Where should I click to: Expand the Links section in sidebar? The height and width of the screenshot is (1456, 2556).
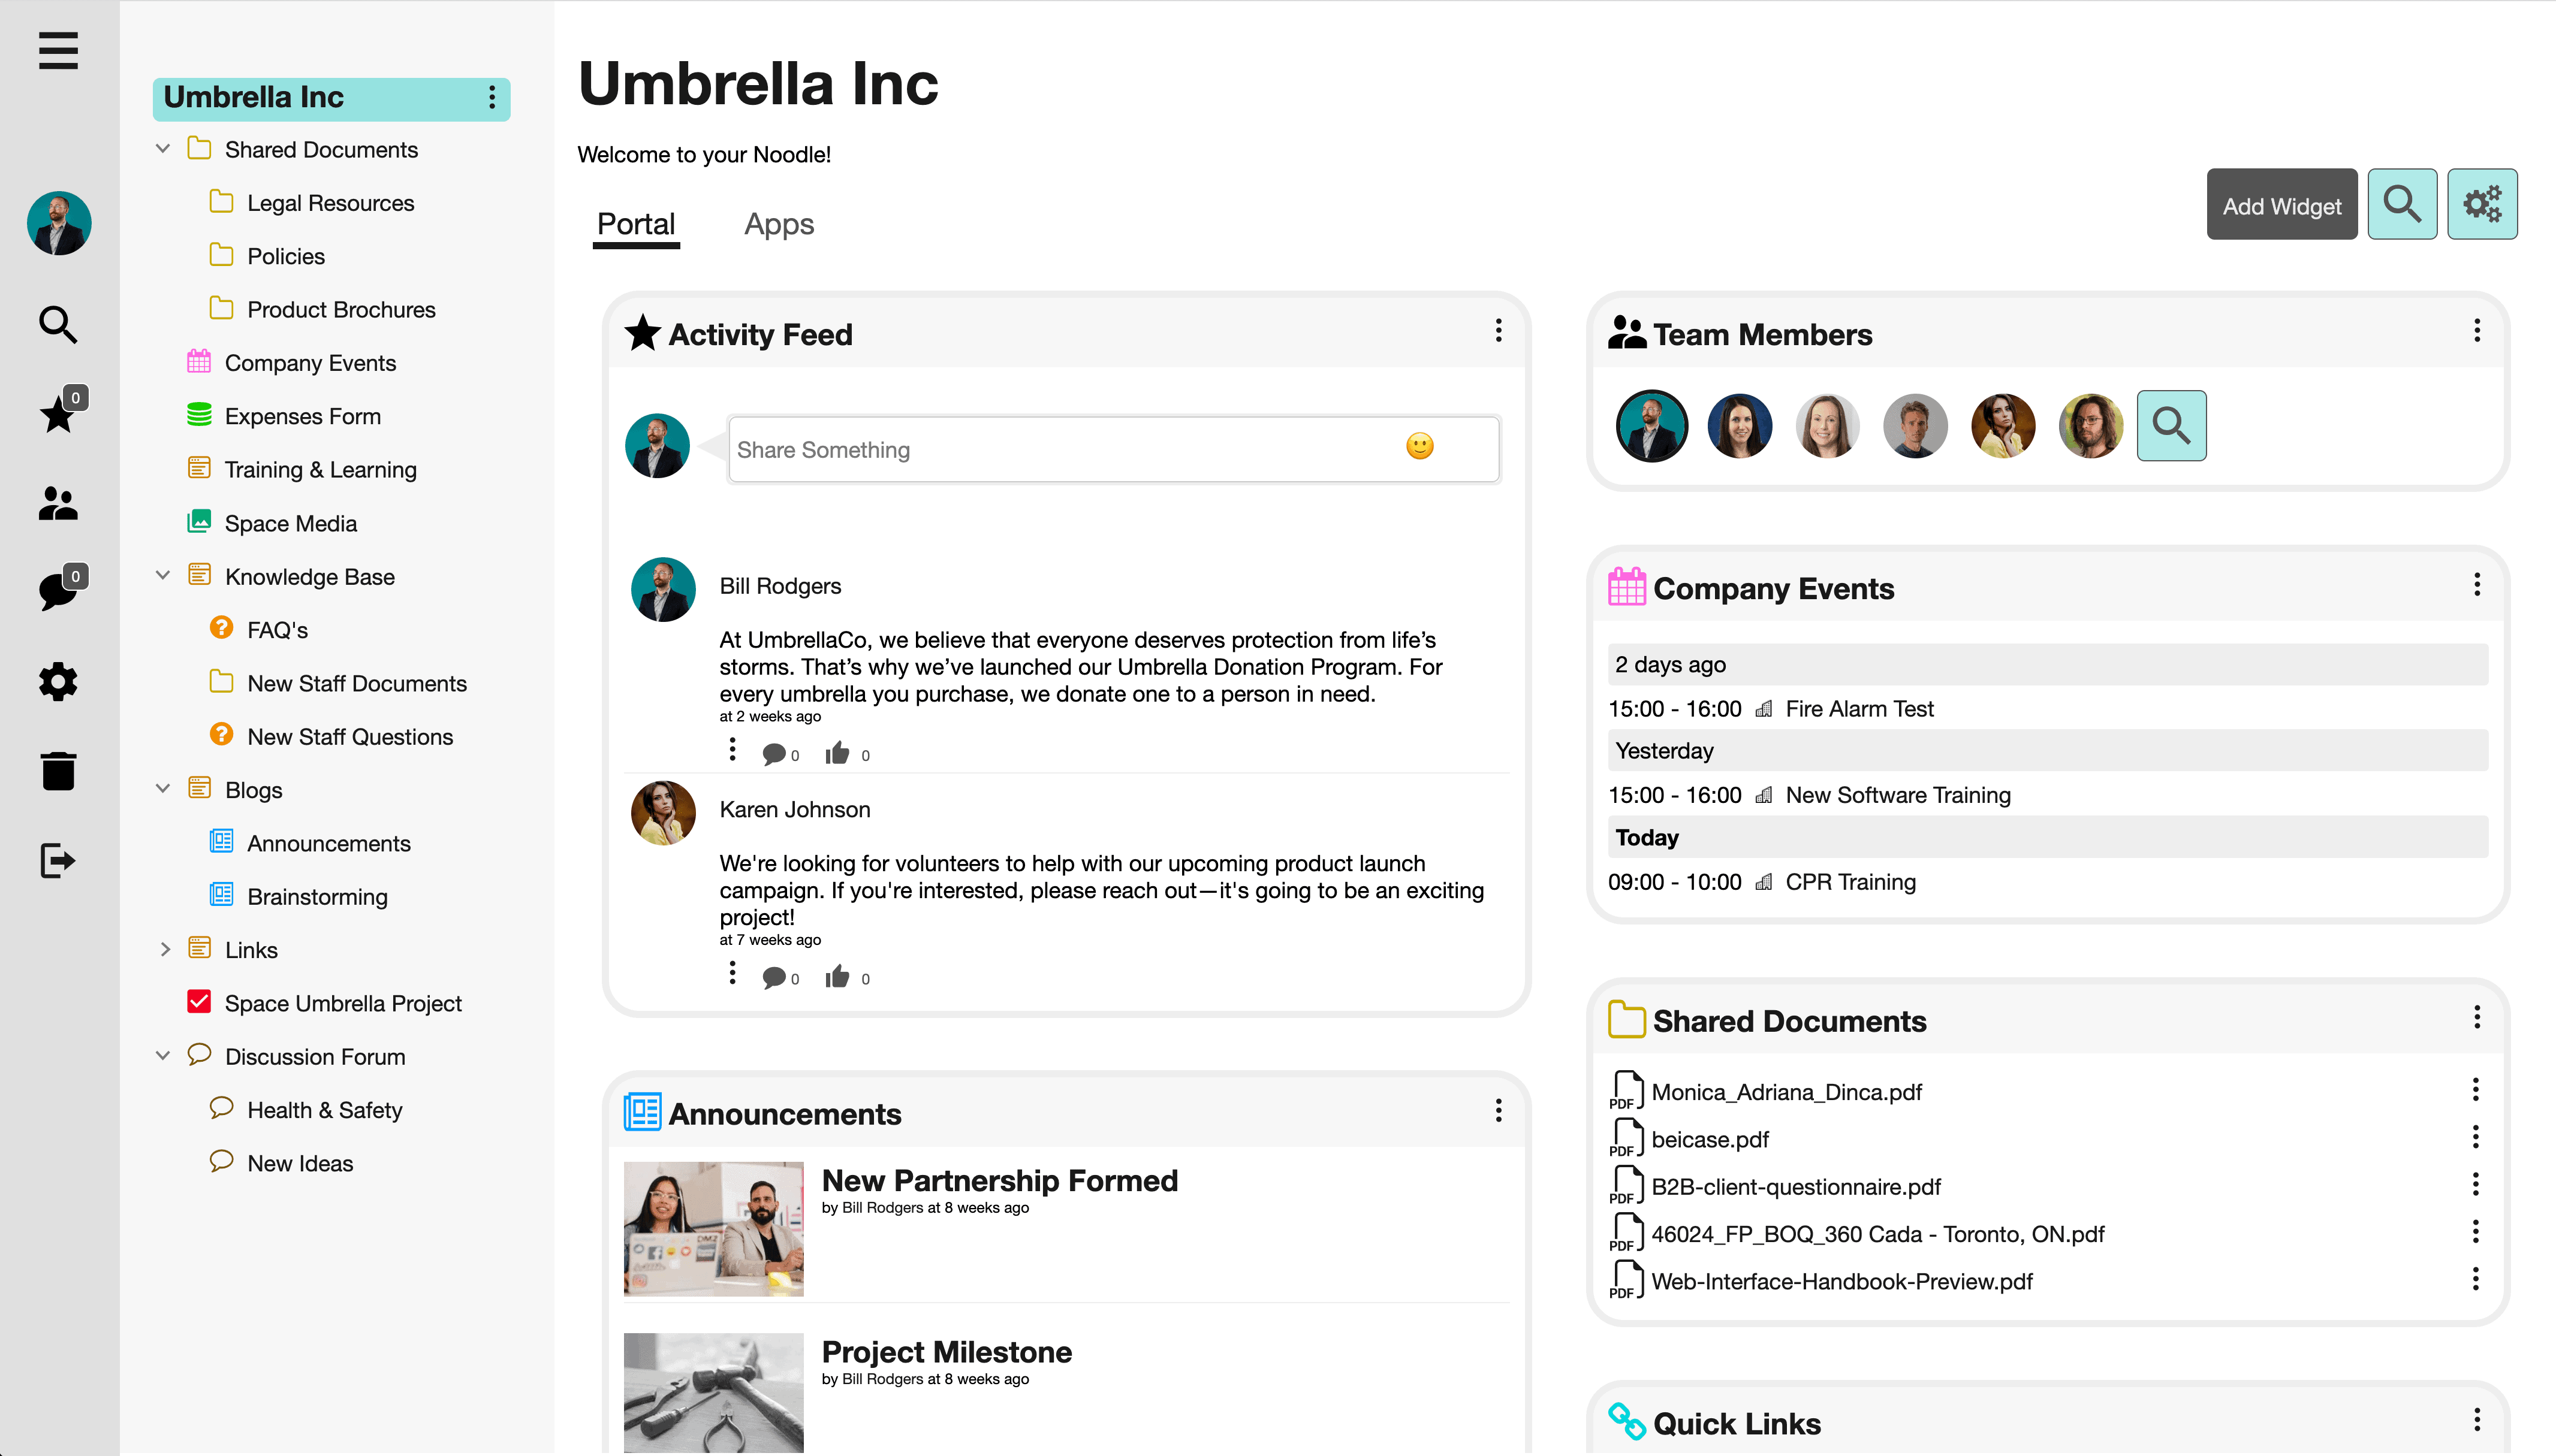coord(165,949)
